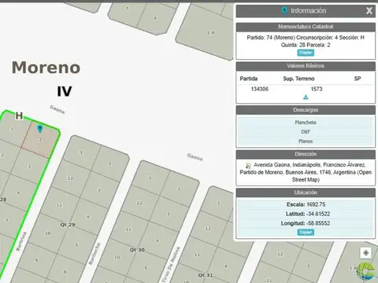The width and height of the screenshot is (378, 283).
Task: Click the Moreno map label
Action: [46, 68]
